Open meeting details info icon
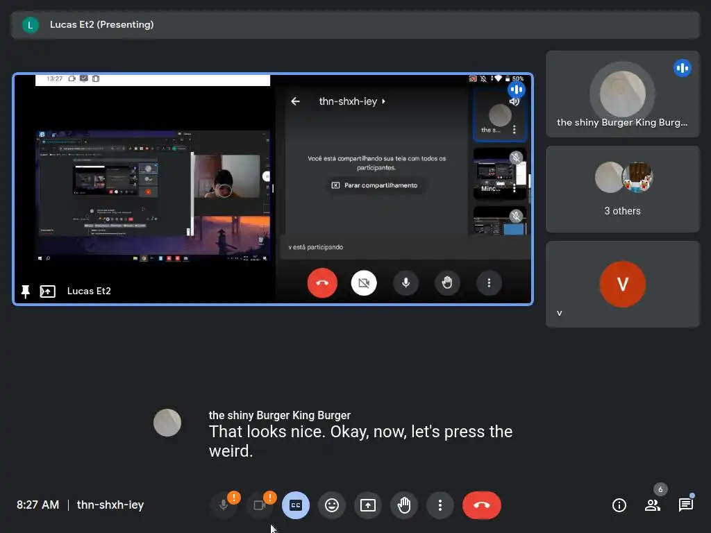Image resolution: width=711 pixels, height=533 pixels. pyautogui.click(x=619, y=505)
